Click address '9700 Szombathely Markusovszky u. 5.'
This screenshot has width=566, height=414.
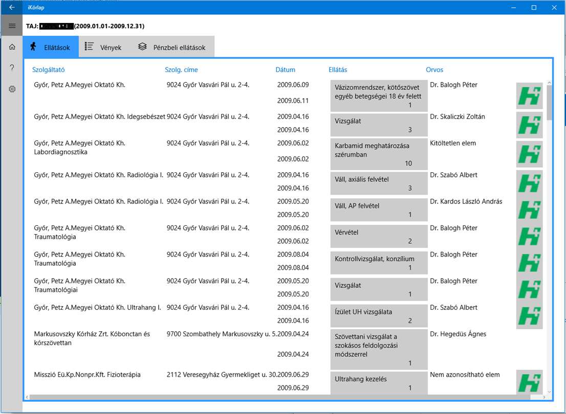tap(222, 334)
